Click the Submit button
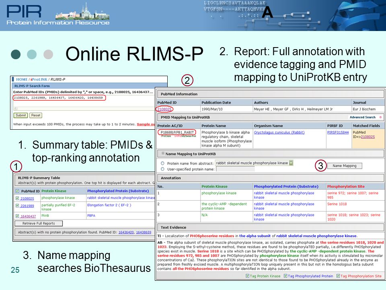Viewport: 386px width, 290px height. pyautogui.click(x=21, y=115)
